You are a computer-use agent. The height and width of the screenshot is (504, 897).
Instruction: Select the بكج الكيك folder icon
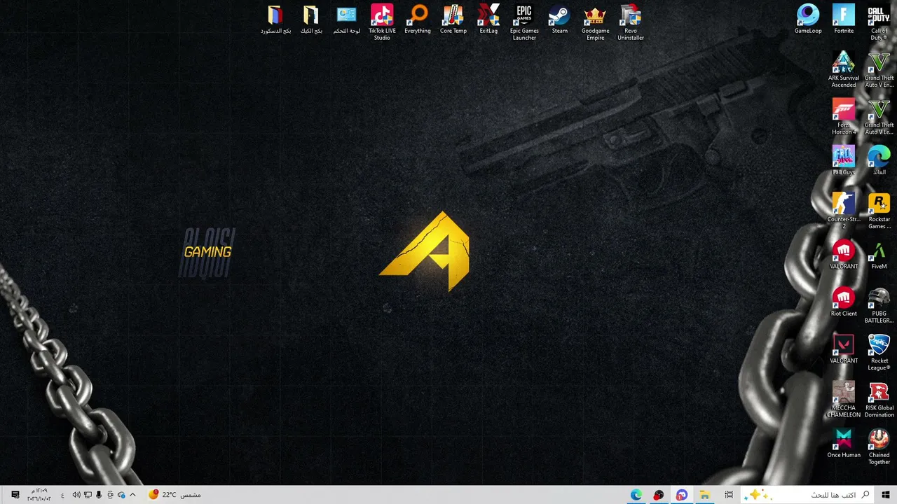[x=311, y=20]
